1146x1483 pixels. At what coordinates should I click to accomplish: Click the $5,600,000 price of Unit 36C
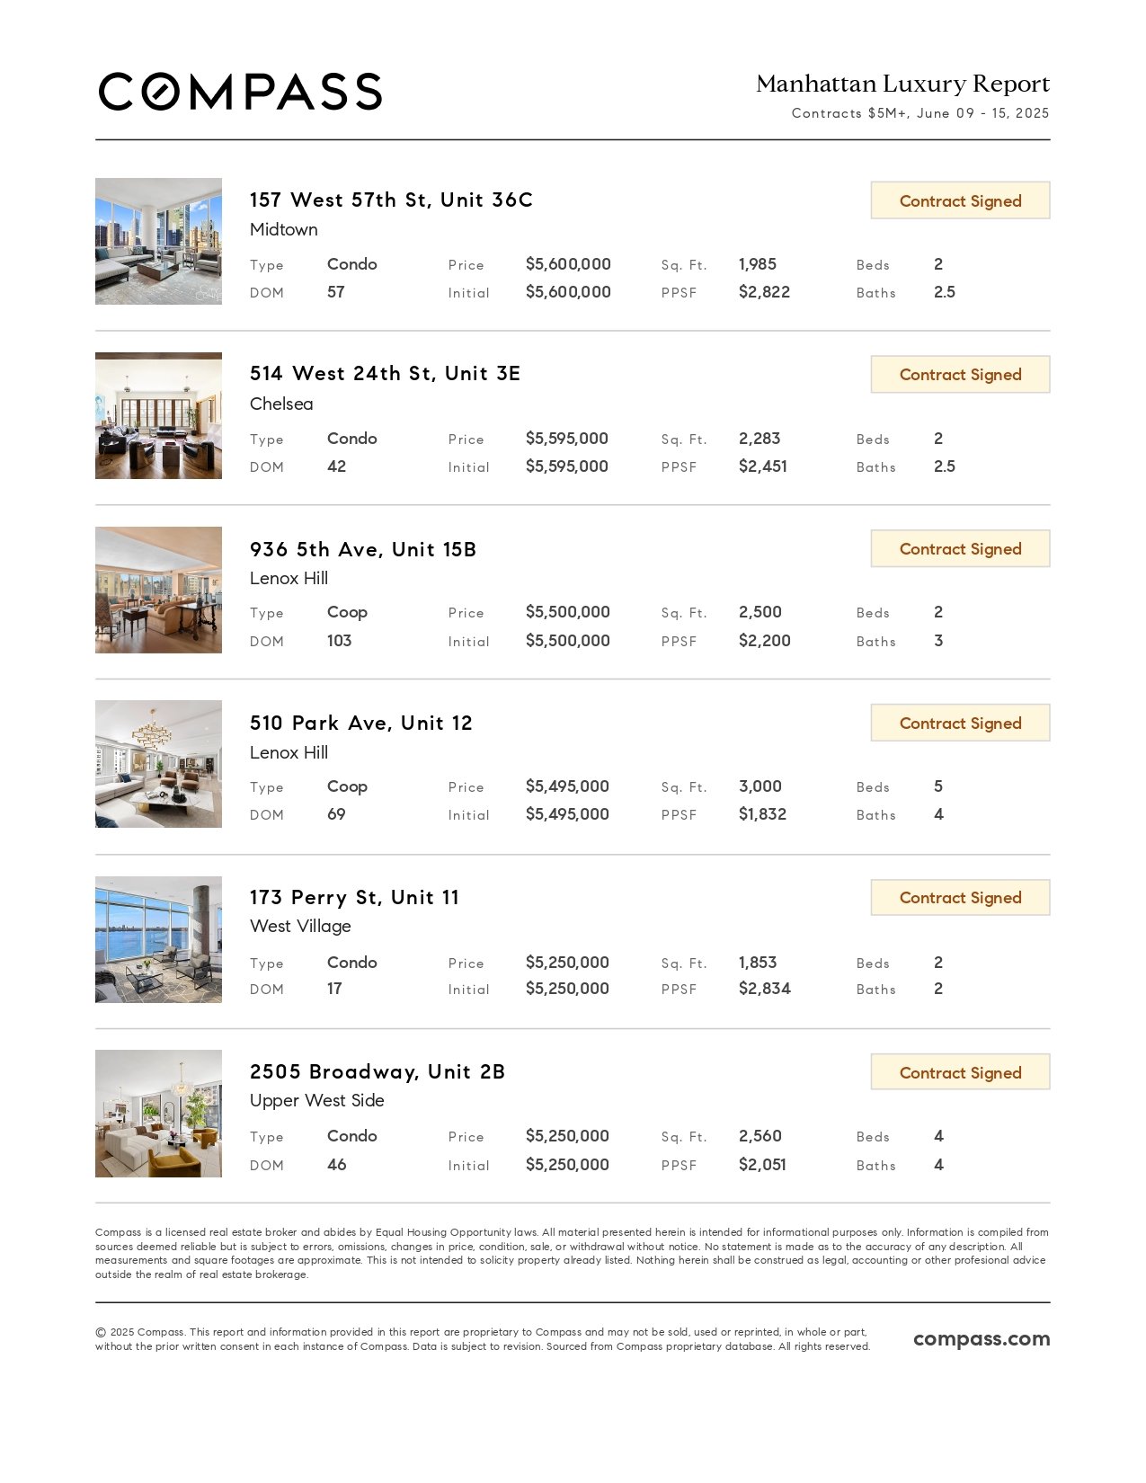pyautogui.click(x=568, y=264)
